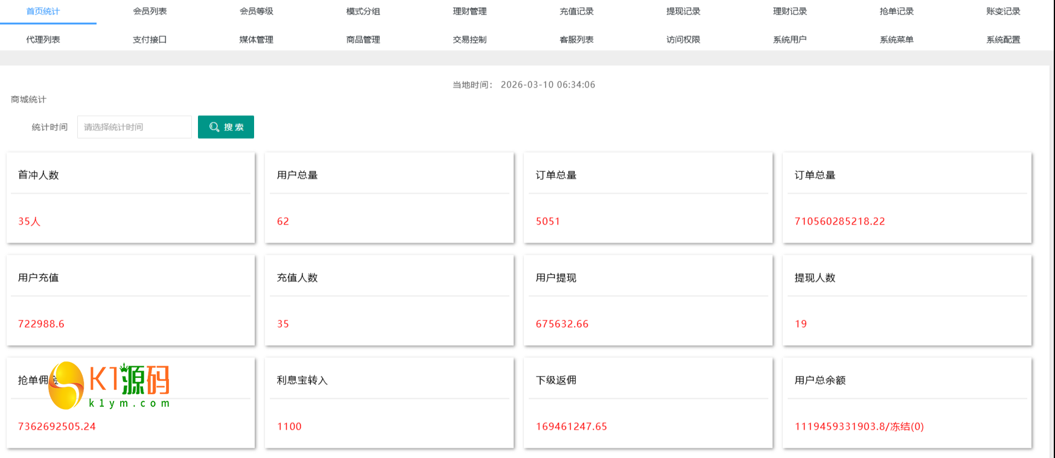This screenshot has height=458, width=1055.
Task: Click the 下级返佣 card title
Action: tap(556, 380)
